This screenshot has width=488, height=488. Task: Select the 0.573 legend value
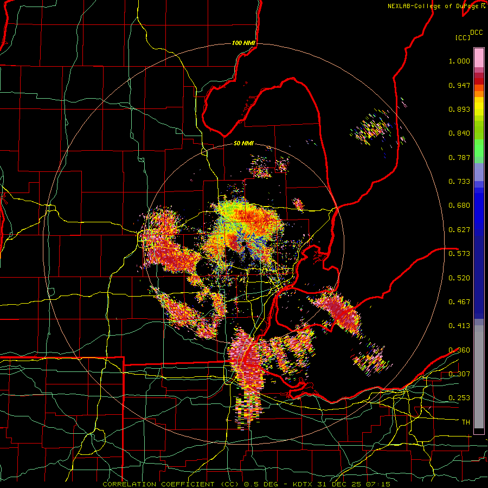point(459,254)
